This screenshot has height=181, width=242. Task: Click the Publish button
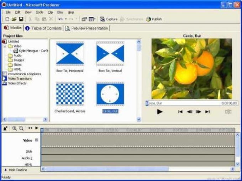tap(154, 19)
